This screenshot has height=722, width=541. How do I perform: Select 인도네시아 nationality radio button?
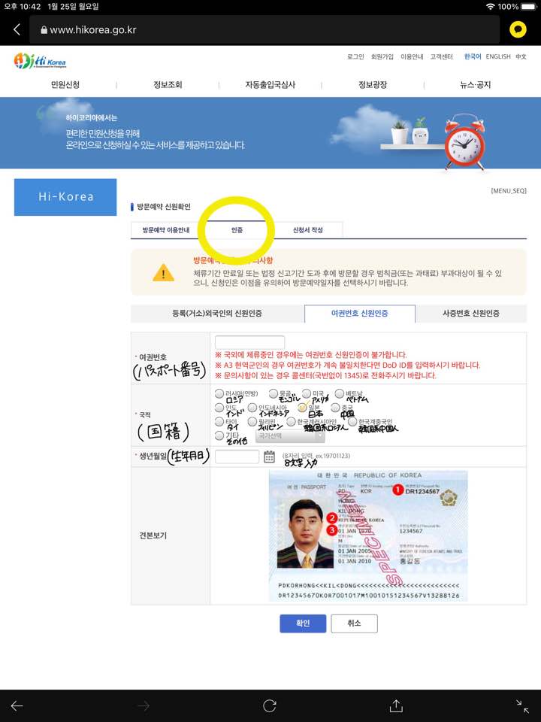pos(252,408)
